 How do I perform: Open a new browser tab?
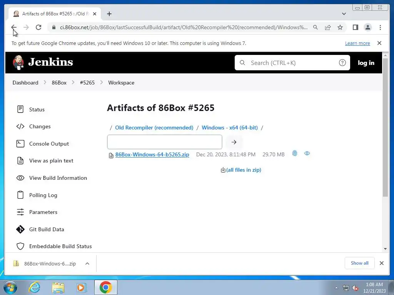(x=109, y=14)
